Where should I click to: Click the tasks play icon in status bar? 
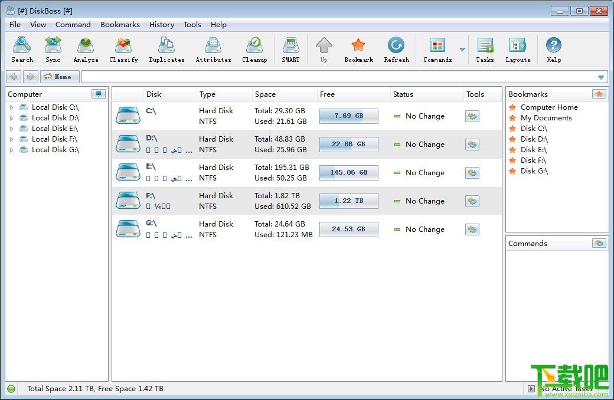(531, 389)
